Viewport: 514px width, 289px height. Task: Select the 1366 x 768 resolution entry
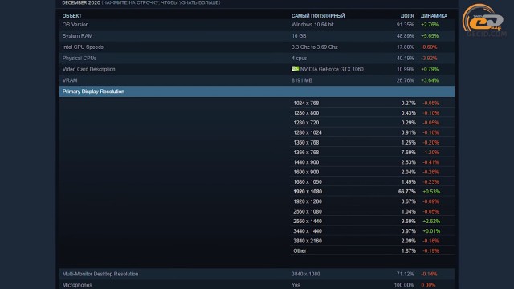click(x=306, y=153)
